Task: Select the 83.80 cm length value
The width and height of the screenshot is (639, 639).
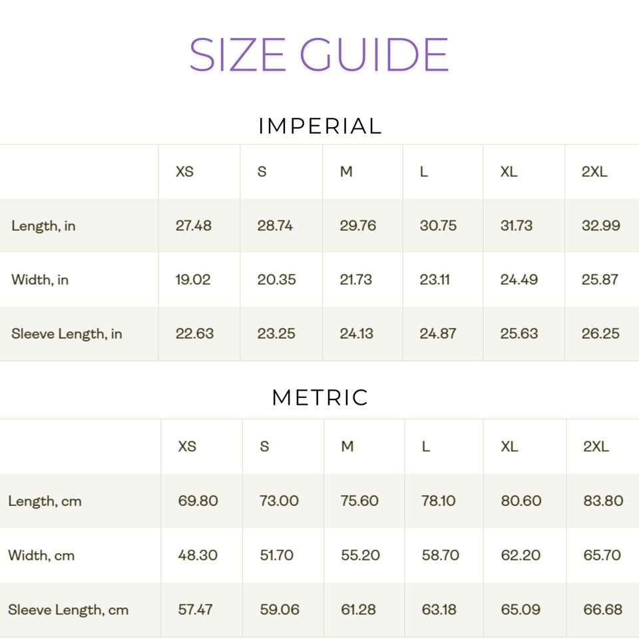Action: click(x=603, y=501)
